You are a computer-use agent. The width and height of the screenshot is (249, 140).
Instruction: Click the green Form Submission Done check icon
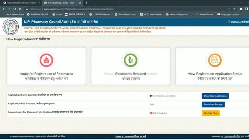[x=151, y=96]
